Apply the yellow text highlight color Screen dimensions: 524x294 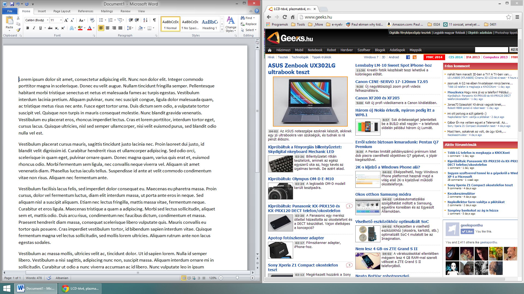click(80, 28)
